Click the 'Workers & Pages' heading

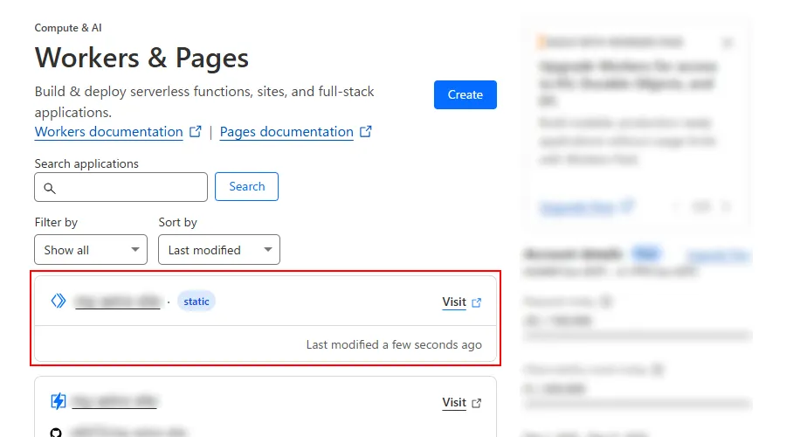coord(141,58)
